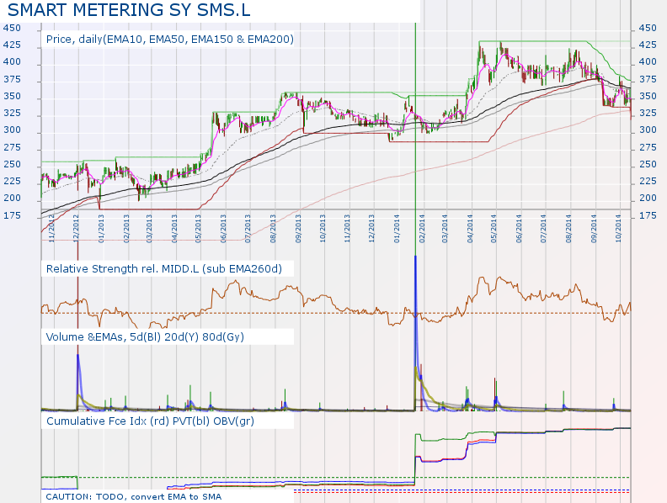Click the 01/2013 date axis label

pyautogui.click(x=101, y=229)
